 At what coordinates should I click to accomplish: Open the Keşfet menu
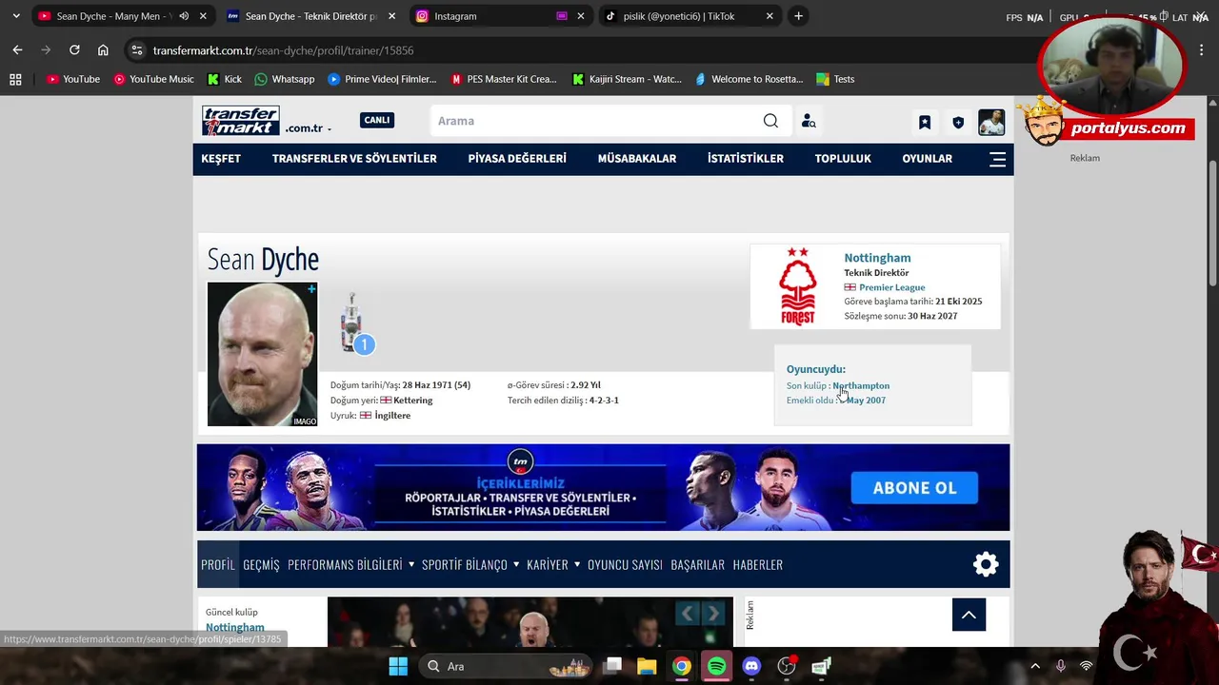tap(221, 159)
